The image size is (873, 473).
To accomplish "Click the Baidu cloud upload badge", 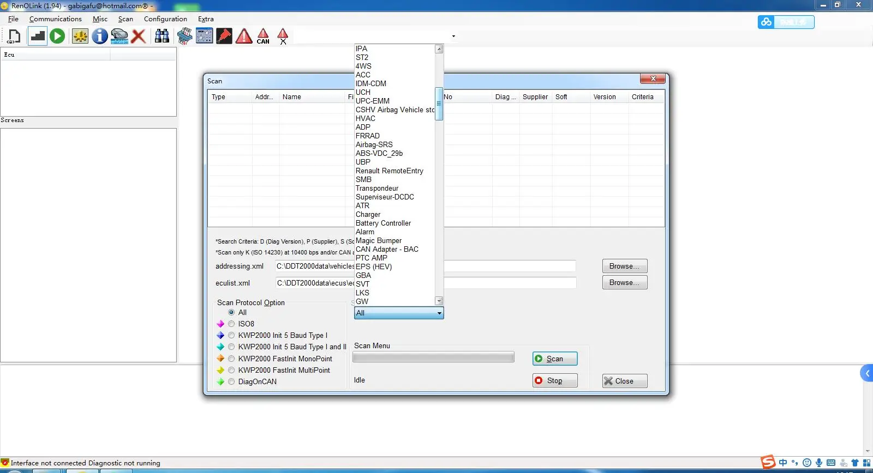I will coord(786,22).
